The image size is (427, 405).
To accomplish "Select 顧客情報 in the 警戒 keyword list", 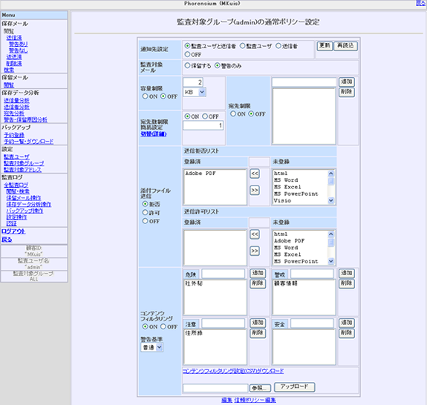I will pyautogui.click(x=286, y=283).
